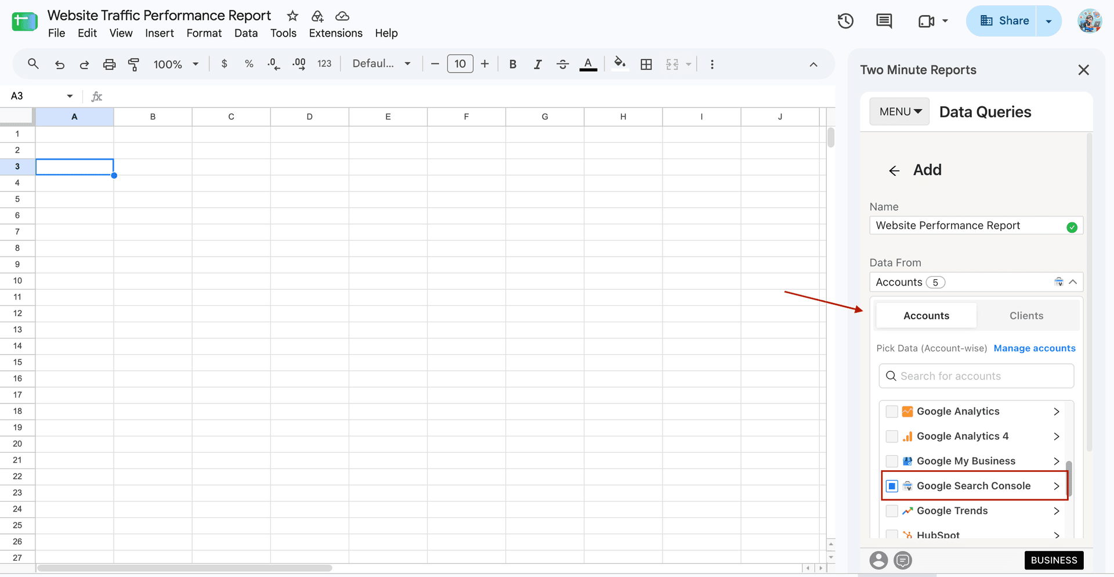Image resolution: width=1114 pixels, height=577 pixels.
Task: Expand Google Search Console account chevron
Action: [1057, 486]
